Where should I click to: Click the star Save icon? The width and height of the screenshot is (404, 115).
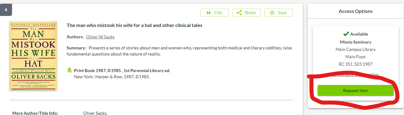click(x=272, y=13)
